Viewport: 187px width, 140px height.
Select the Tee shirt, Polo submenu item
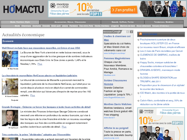(86, 26)
